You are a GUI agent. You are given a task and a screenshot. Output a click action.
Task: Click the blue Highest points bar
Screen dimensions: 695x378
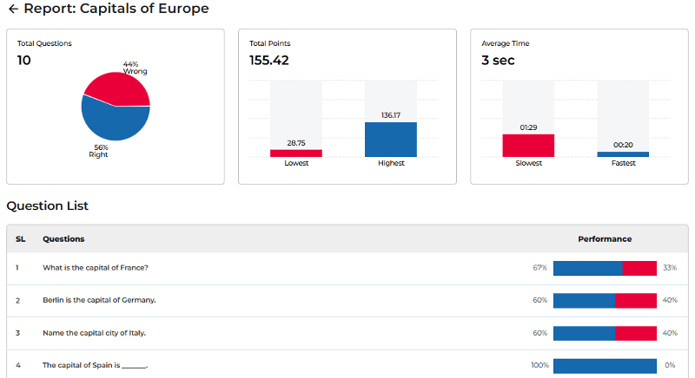[390, 140]
